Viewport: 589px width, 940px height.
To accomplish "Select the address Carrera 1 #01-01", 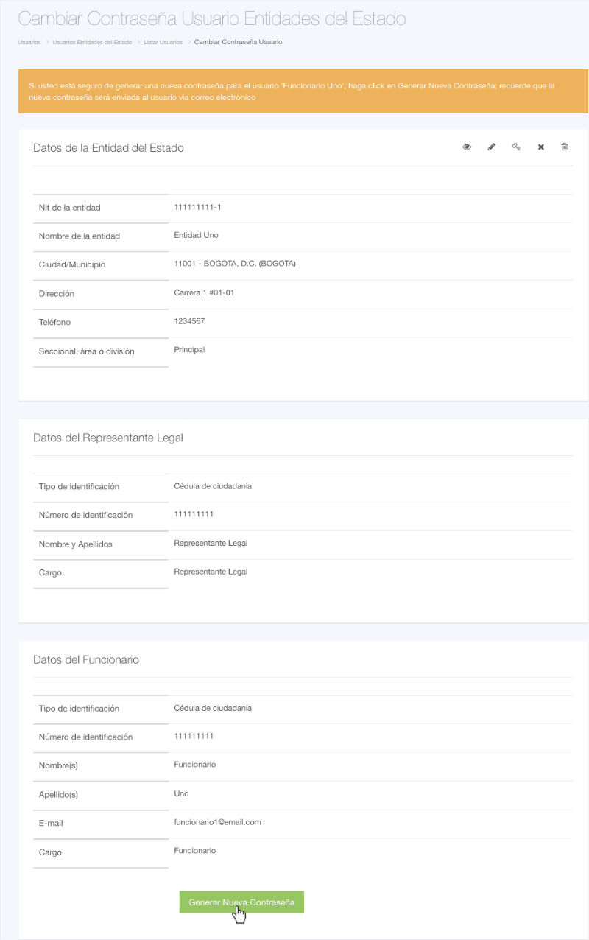I will (204, 292).
